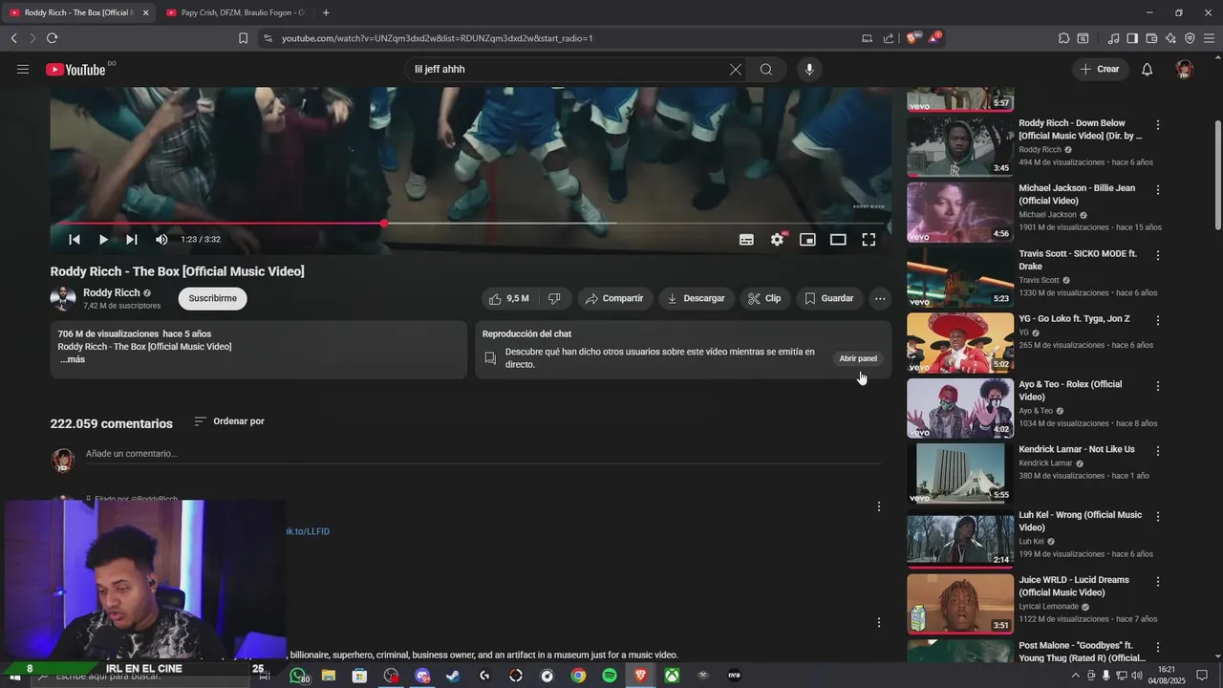Open Brave Leo AI sparkle icon
Screen dimensions: 1223x688
[1170, 38]
